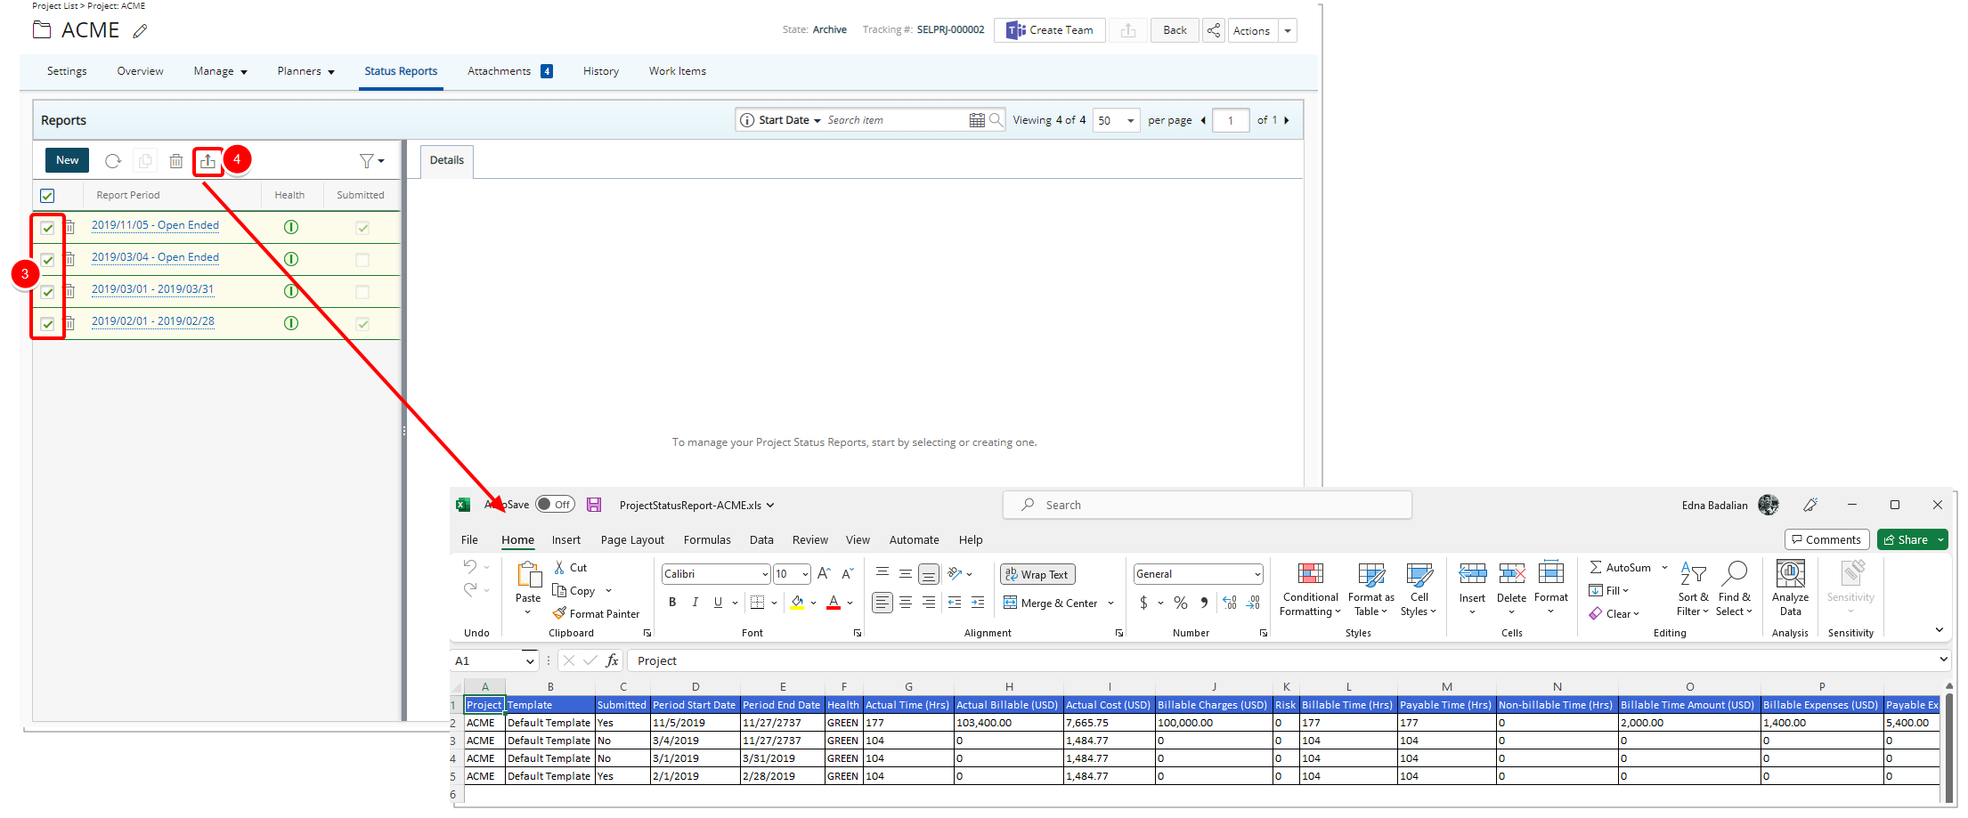Uncheck row 2019/03/04 - Open Ended checkbox

tap(47, 260)
